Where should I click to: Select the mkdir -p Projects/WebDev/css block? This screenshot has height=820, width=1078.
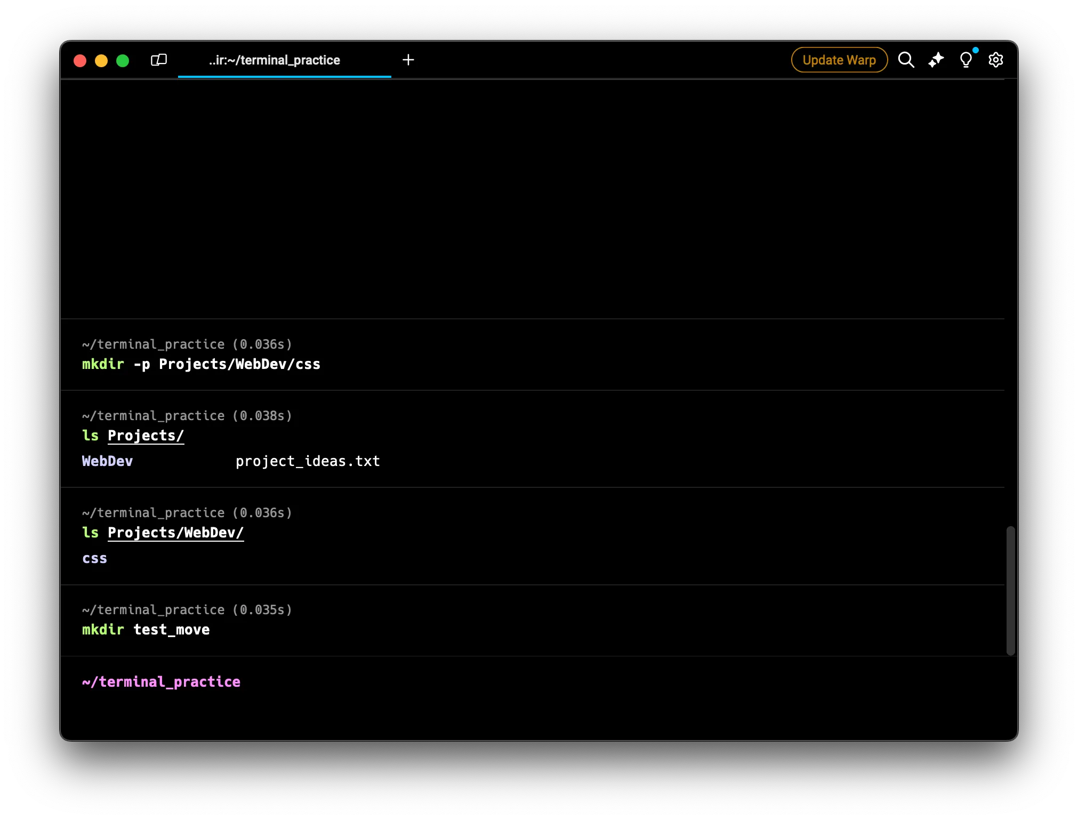click(x=201, y=364)
